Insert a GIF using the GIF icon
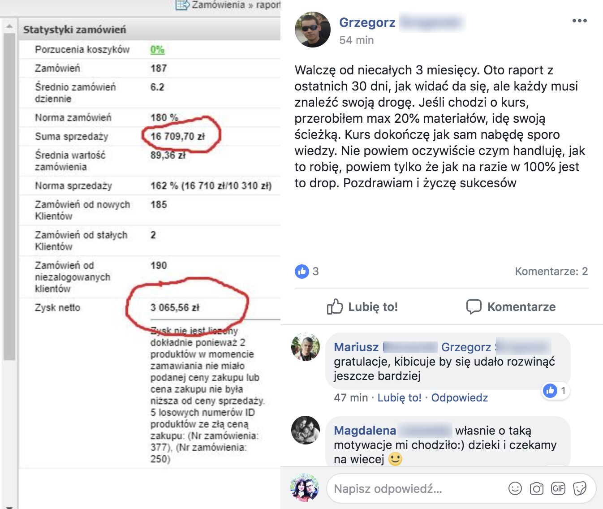Viewport: 603px width, 509px height. [558, 488]
